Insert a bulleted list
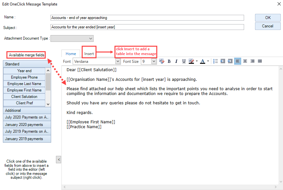Viewport: 283px width, 190px height. (x=215, y=61)
